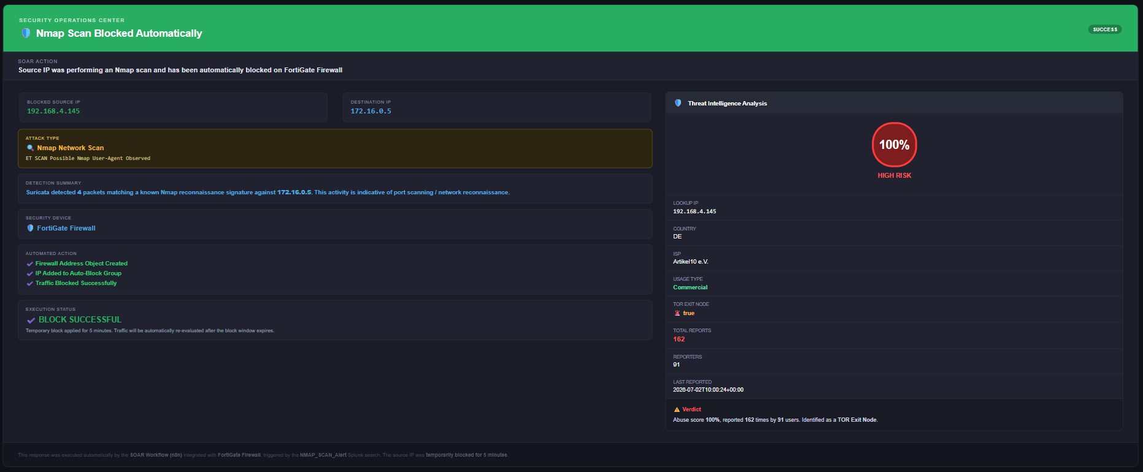Click SECURITY OPERATIONS CENTER header label

coord(72,20)
